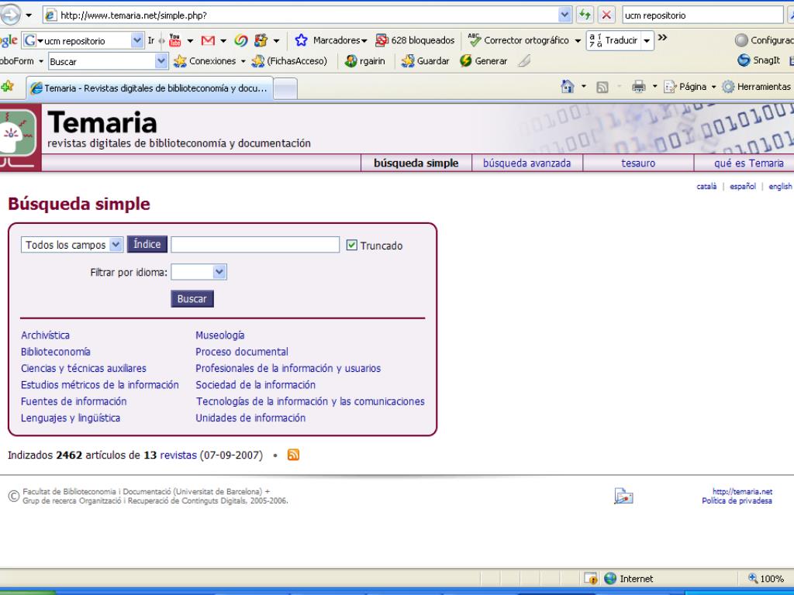This screenshot has height=595, width=794.
Task: Open the Página menu
Action: tap(689, 87)
